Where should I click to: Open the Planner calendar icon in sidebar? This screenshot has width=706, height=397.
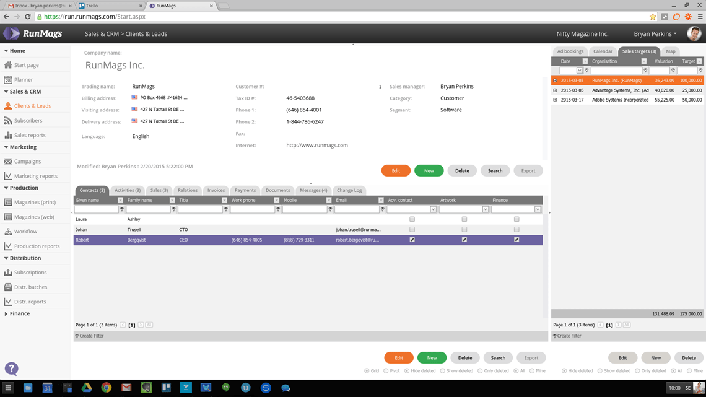coord(7,80)
